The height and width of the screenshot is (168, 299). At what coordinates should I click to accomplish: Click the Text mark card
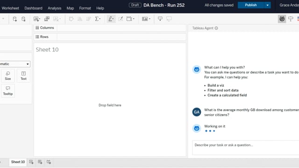point(23,76)
